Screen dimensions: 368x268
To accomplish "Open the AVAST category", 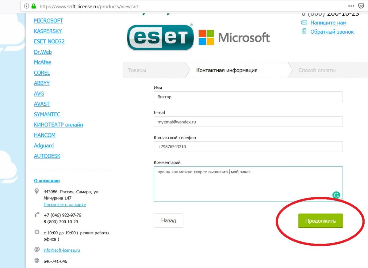I will click(x=42, y=104).
